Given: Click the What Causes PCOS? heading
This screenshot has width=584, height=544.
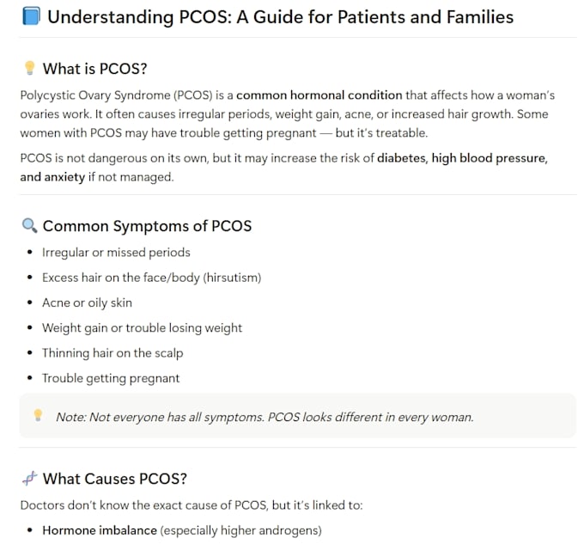Looking at the screenshot, I should (115, 479).
